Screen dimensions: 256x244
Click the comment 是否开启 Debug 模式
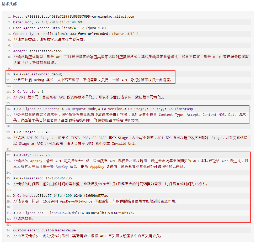click(93, 80)
